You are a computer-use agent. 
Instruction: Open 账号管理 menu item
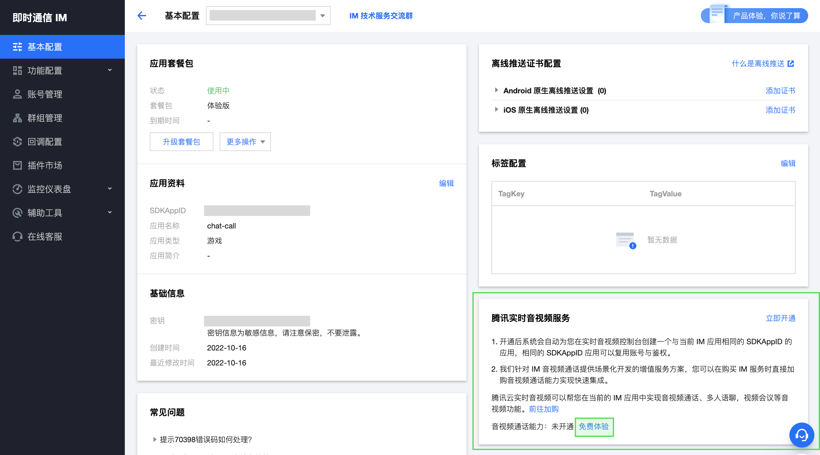[x=62, y=94]
